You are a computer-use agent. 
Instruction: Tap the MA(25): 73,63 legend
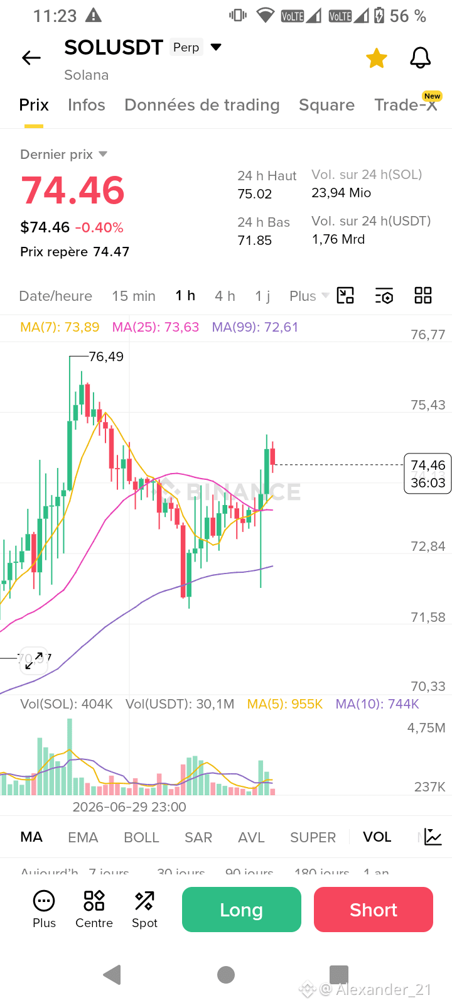[x=156, y=327]
